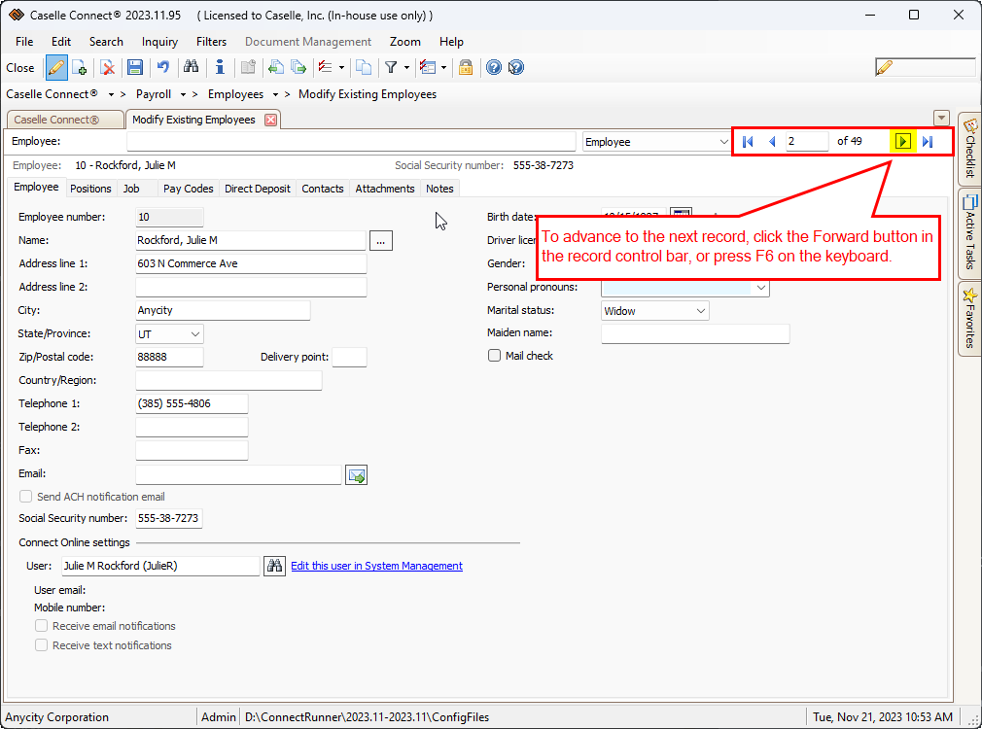Viewport: 982px width, 729px height.
Task: Toggle the Mail check checkbox
Action: point(494,356)
